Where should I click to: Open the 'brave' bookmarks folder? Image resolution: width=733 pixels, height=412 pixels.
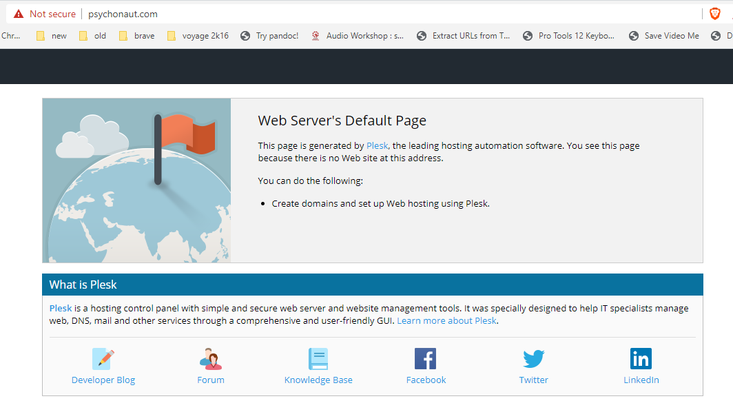click(136, 36)
